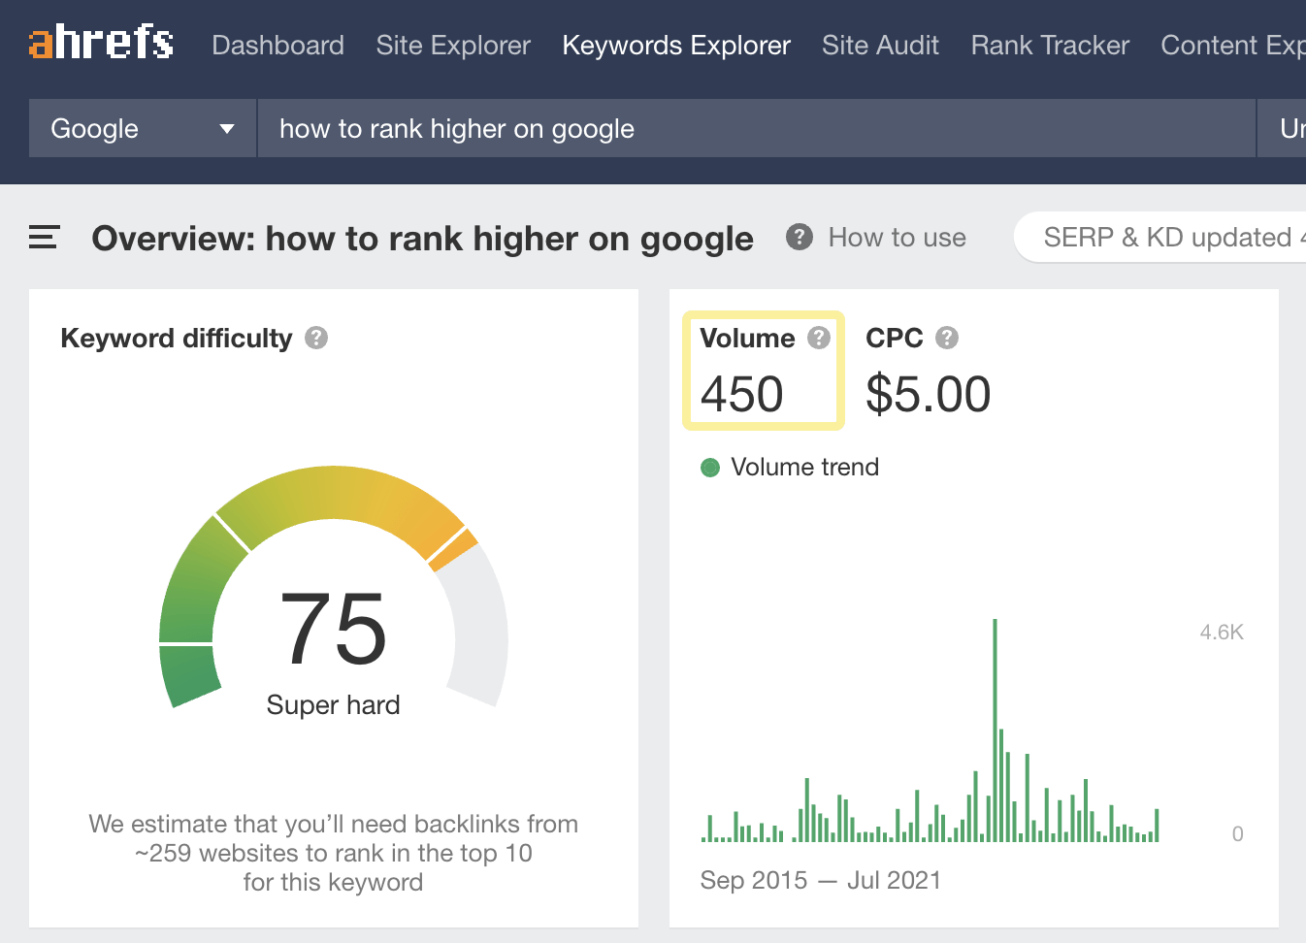This screenshot has height=943, width=1306.
Task: Switch to Content Explorer
Action: 1231,46
